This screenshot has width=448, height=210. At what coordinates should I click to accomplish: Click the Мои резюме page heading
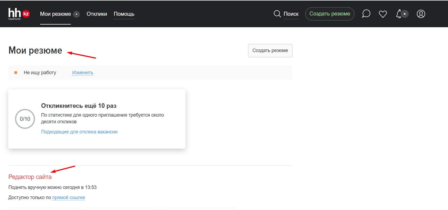35,50
